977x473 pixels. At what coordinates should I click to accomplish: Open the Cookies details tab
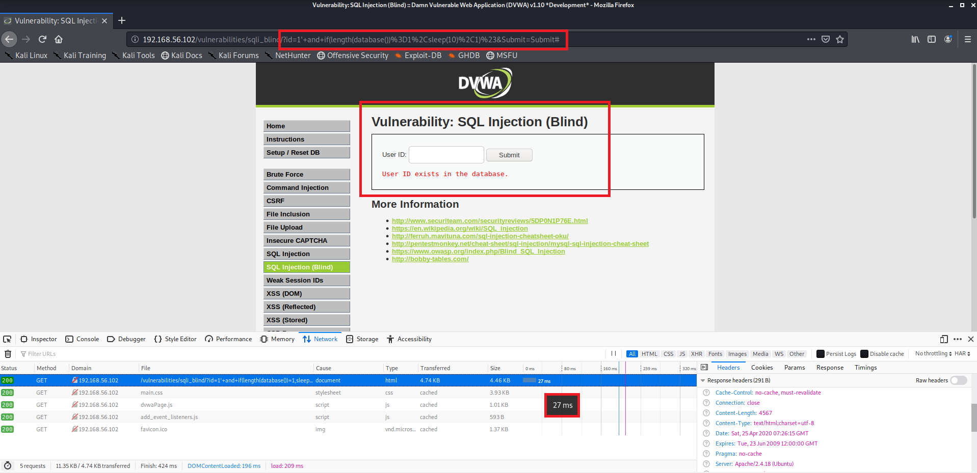pos(762,368)
